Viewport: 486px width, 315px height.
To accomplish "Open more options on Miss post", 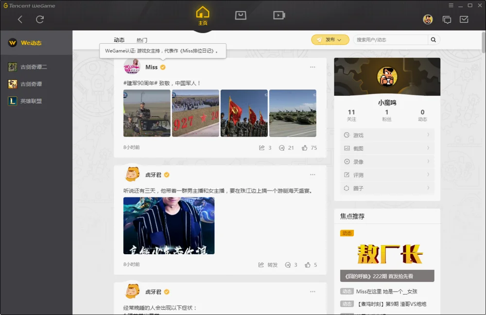I will click(x=312, y=67).
